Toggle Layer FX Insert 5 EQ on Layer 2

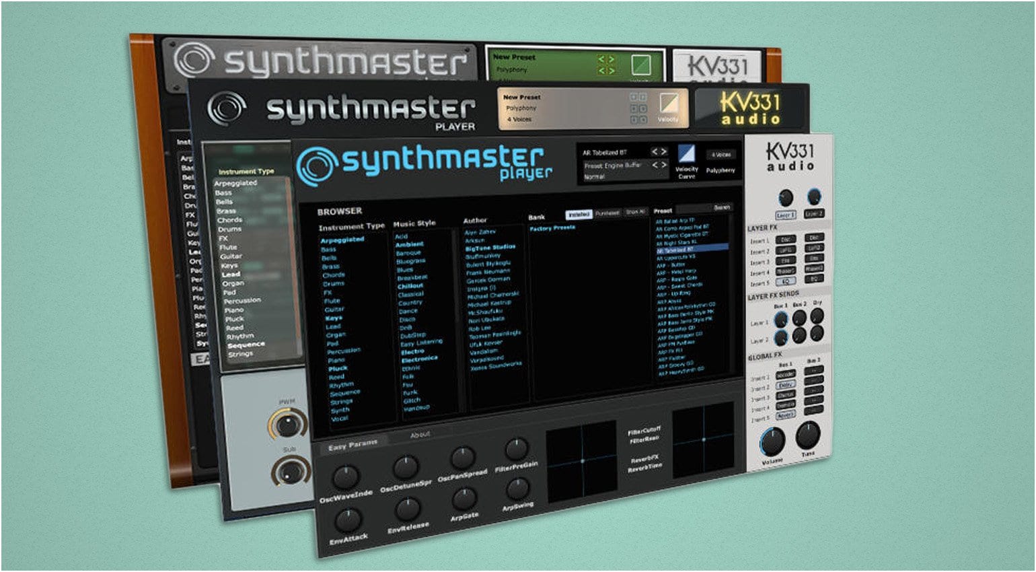[x=814, y=278]
